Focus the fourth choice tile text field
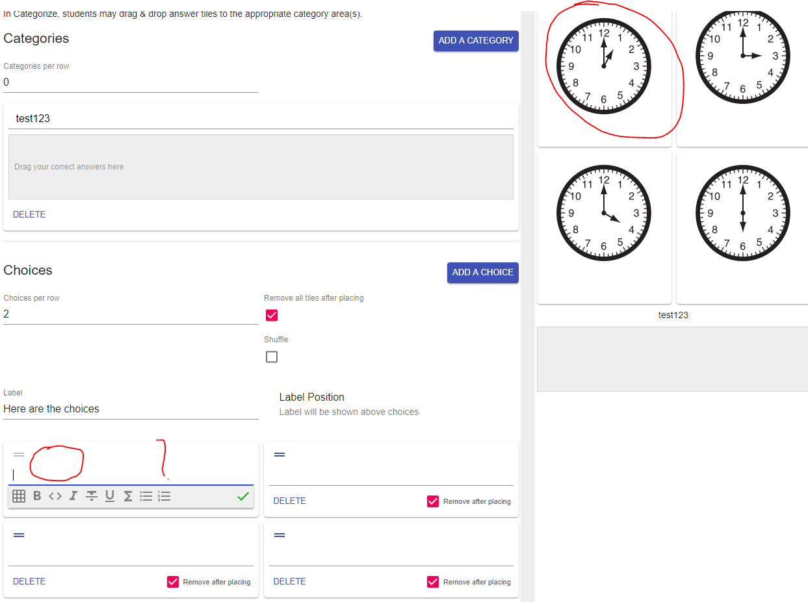The image size is (808, 602). tap(391, 556)
